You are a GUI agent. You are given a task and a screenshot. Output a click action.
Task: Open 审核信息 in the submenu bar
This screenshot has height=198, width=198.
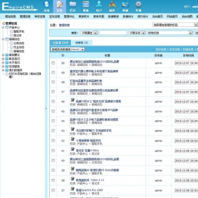click(40, 16)
